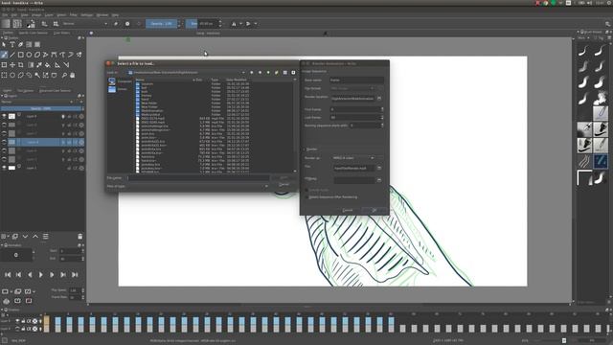This screenshot has width=613, height=345.
Task: Create new folder in file dialog
Action: point(277,73)
